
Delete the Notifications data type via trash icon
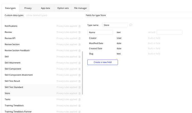click(80, 26)
